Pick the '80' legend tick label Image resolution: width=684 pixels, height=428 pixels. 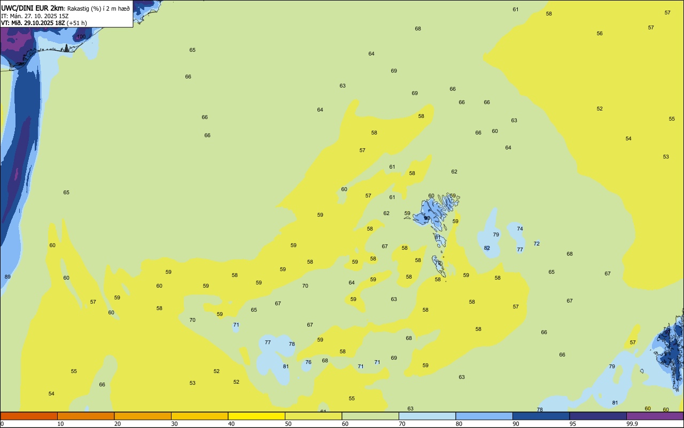coord(459,424)
